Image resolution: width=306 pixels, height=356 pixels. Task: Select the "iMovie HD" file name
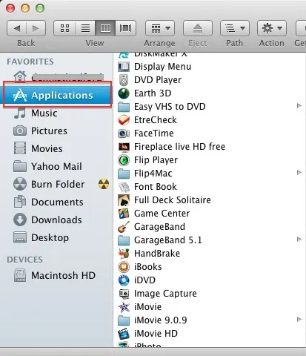pos(156,334)
